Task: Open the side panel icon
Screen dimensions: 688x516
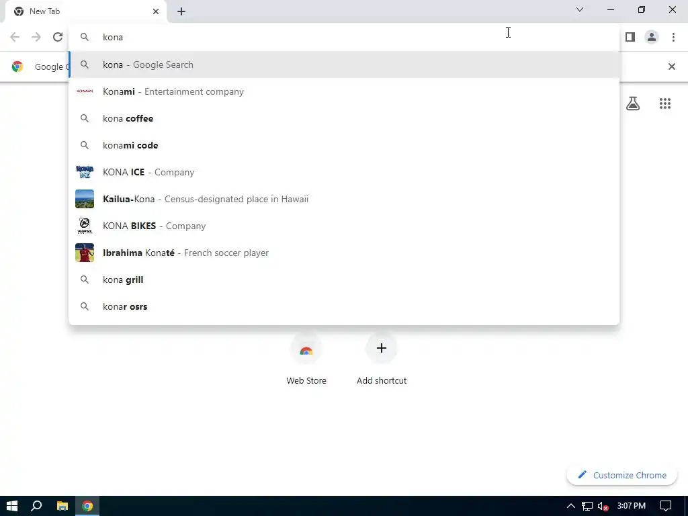Action: click(x=630, y=37)
